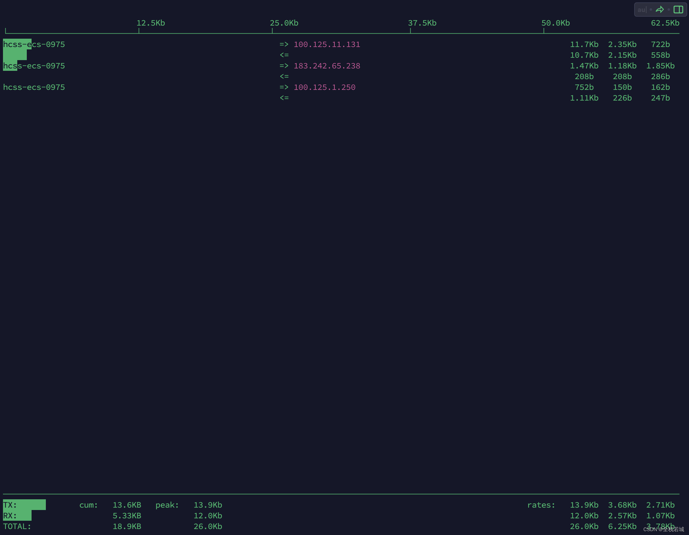Image resolution: width=689 pixels, height=535 pixels.
Task: Click the 2.71Kb TX rate
Action: point(661,505)
